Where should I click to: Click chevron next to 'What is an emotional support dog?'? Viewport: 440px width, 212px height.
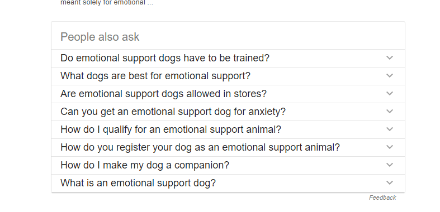[389, 182]
